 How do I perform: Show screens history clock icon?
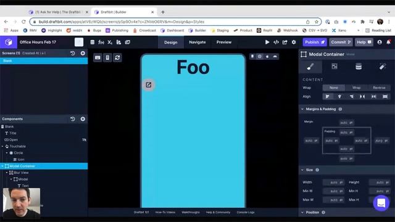73,53
